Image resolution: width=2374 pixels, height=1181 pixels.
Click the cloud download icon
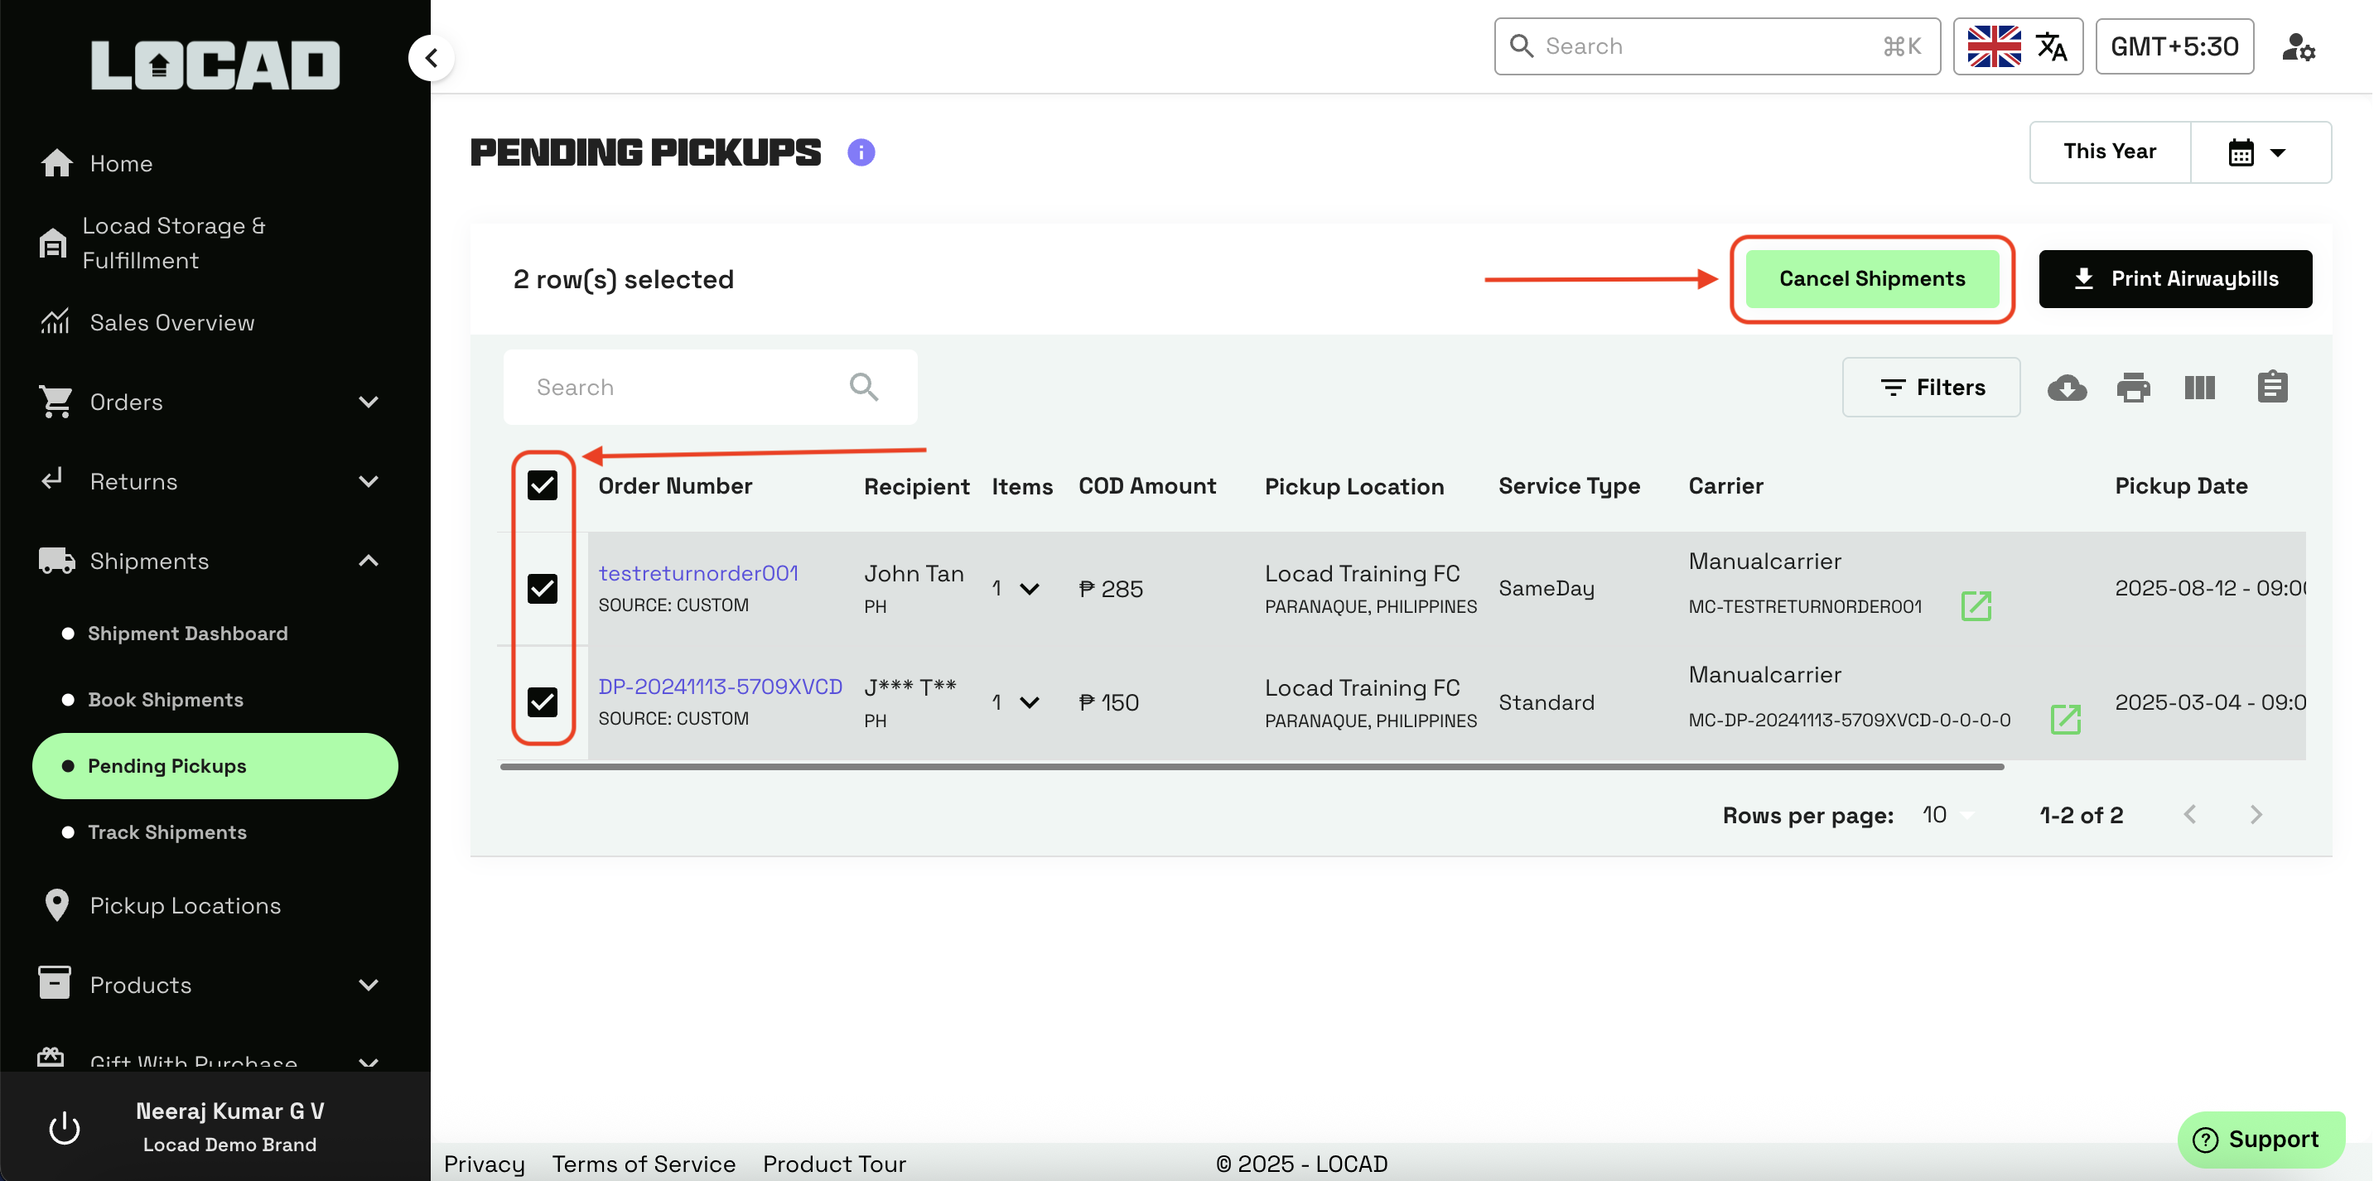2068,388
